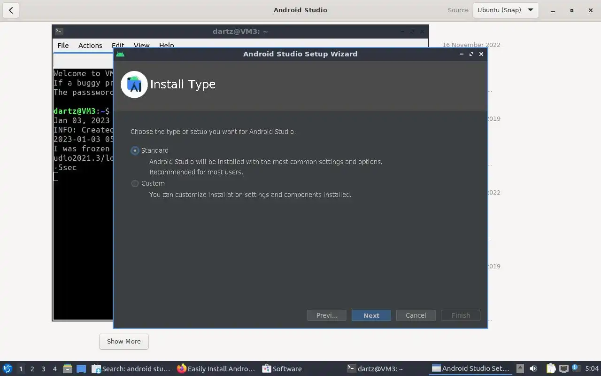
Task: Click the Next button in Setup Wizard
Action: click(x=371, y=315)
